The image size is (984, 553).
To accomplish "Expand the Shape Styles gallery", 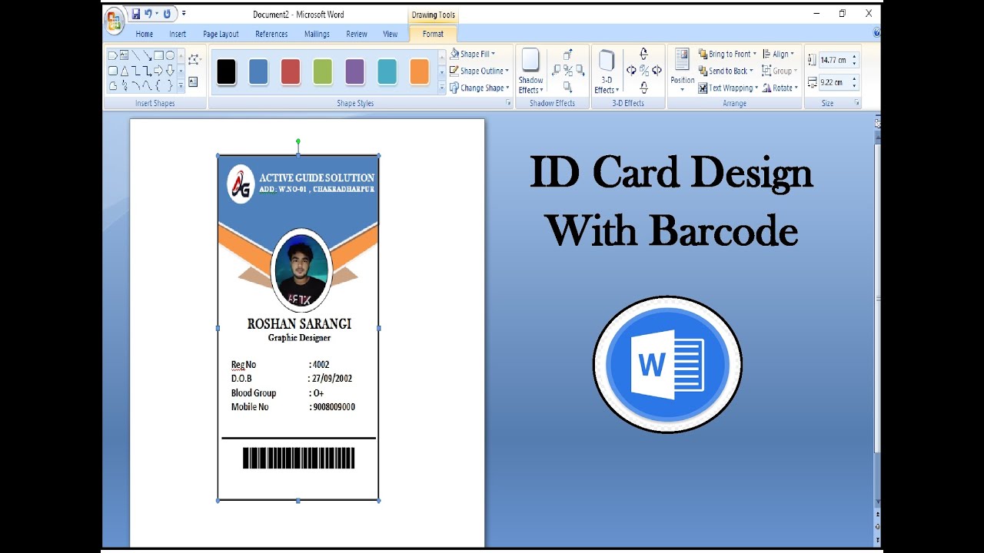I will click(442, 88).
